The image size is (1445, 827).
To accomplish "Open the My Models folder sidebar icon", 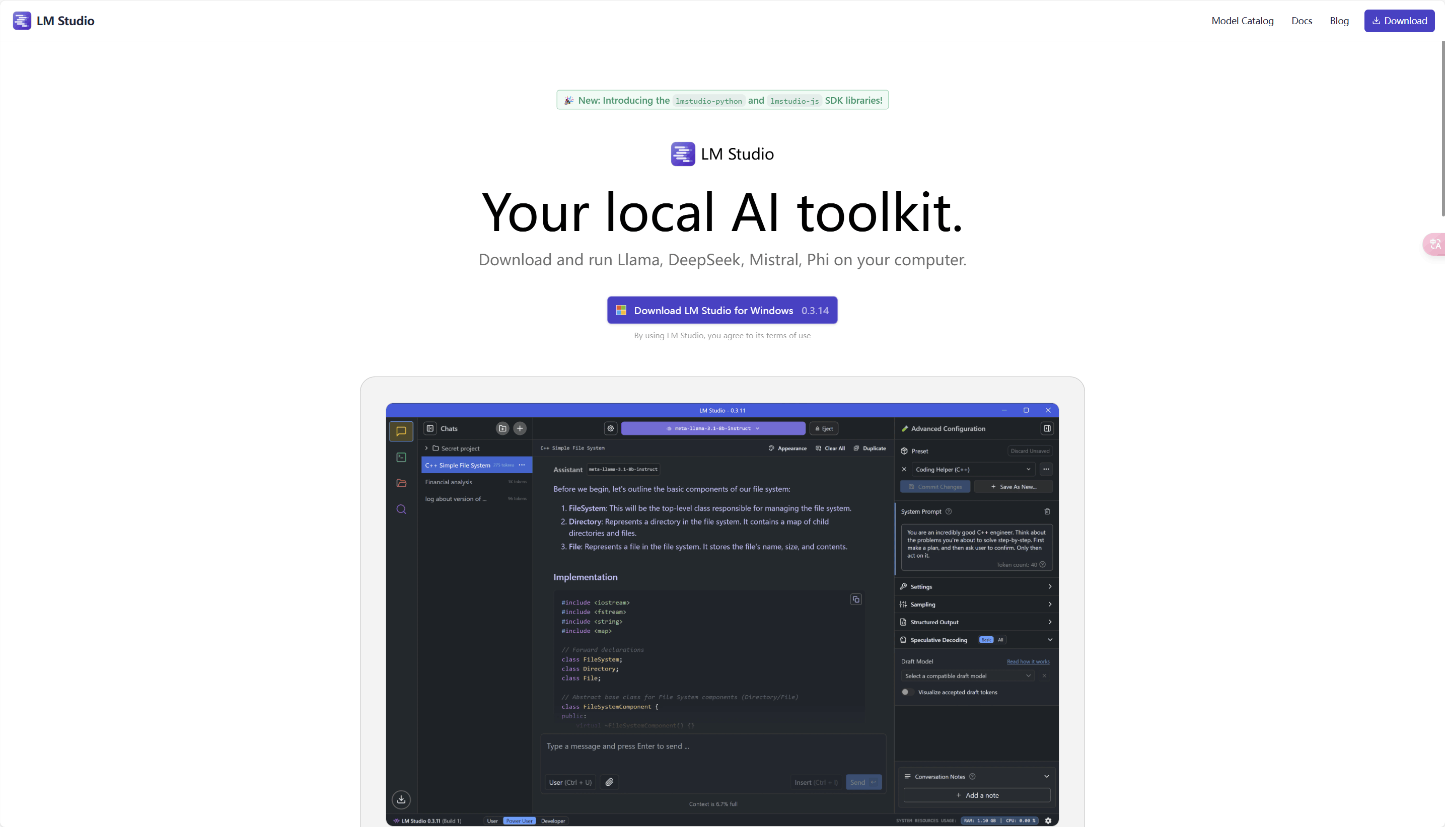I will 401,483.
